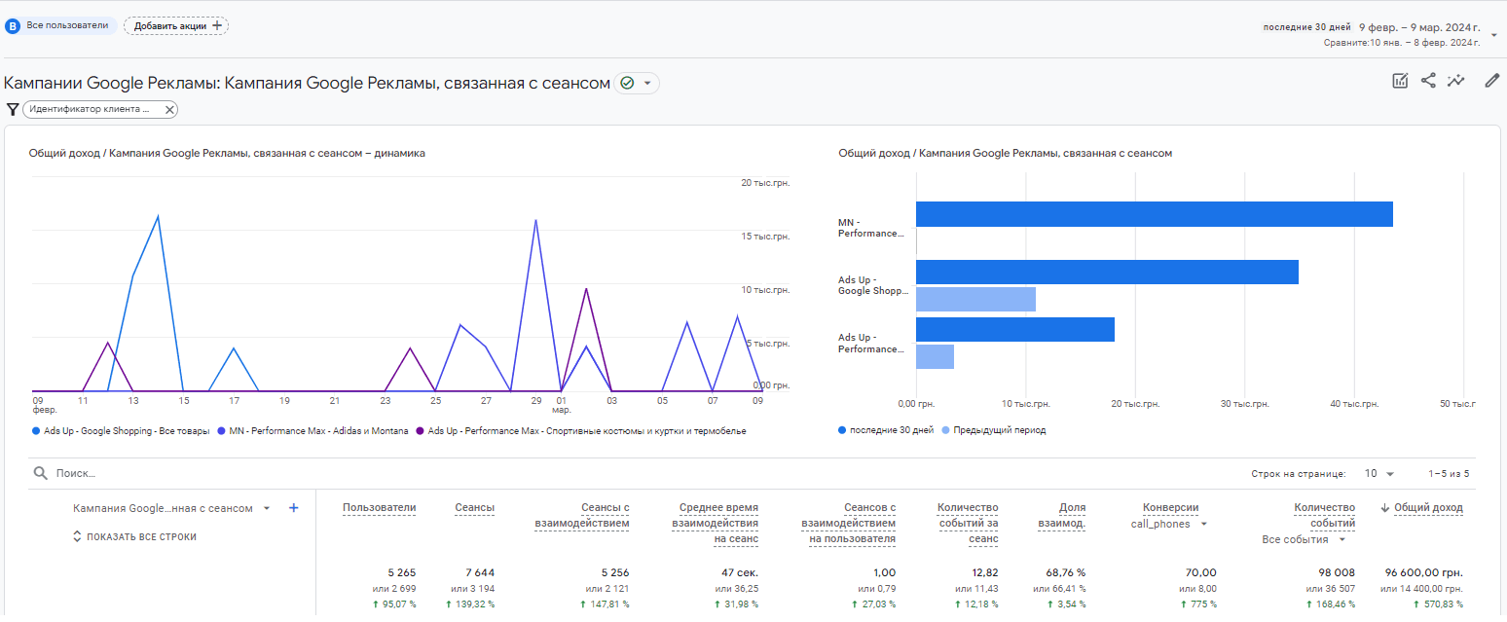Screen dimensions: 1507x622
Task: Sort by Сеансы с взаимодействием column
Action: 582,515
